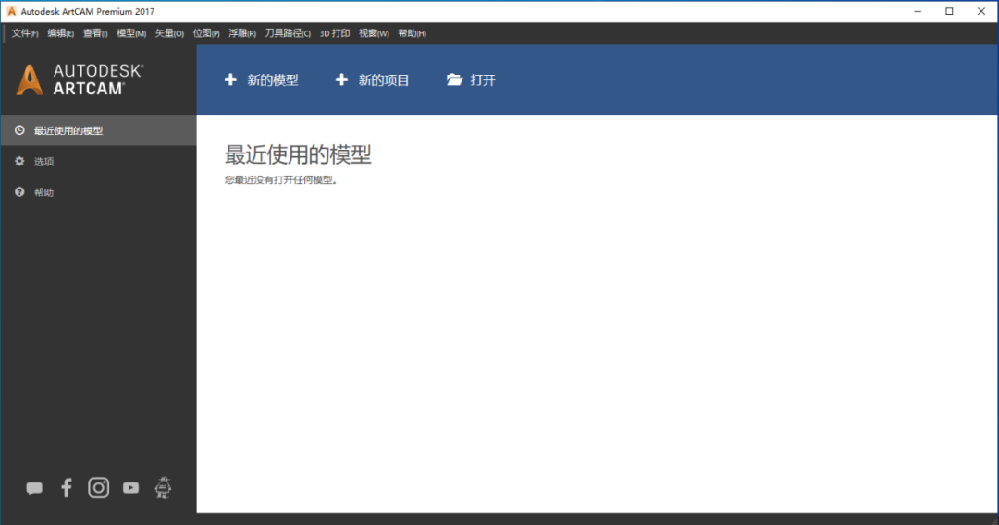Open the 刀具路径(C) menu
The image size is (999, 525).
tap(288, 33)
